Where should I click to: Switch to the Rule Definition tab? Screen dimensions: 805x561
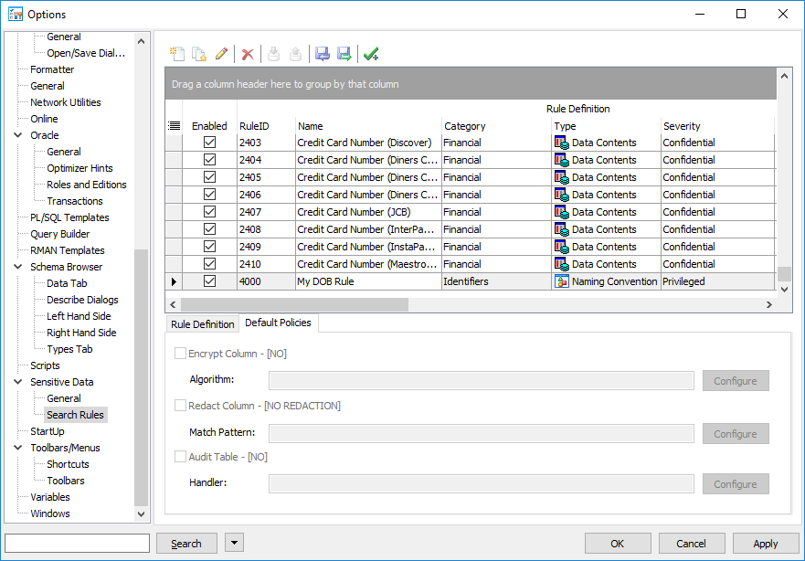(202, 324)
